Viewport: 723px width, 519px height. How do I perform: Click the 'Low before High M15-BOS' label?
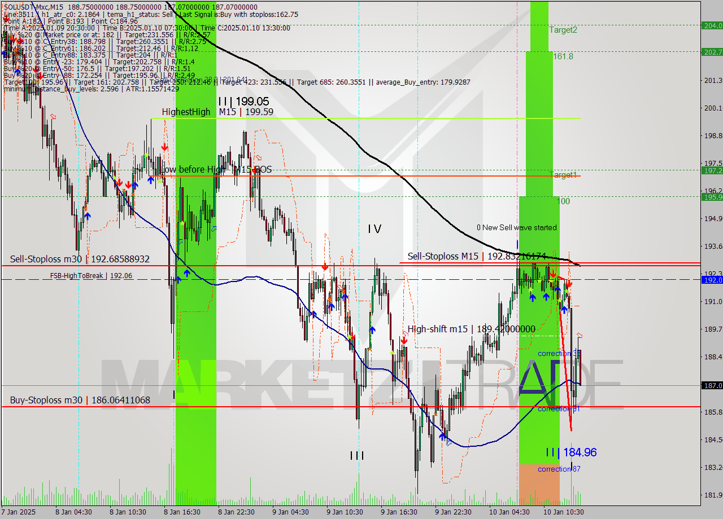pos(216,169)
